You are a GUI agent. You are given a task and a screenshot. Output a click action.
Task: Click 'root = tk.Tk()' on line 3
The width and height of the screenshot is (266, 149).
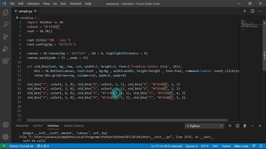(40, 31)
